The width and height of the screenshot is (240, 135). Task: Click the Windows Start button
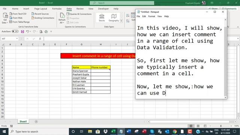[x=4, y=132]
